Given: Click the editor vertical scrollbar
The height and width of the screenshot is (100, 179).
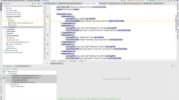Looking at the screenshot, I should pos(176,23).
